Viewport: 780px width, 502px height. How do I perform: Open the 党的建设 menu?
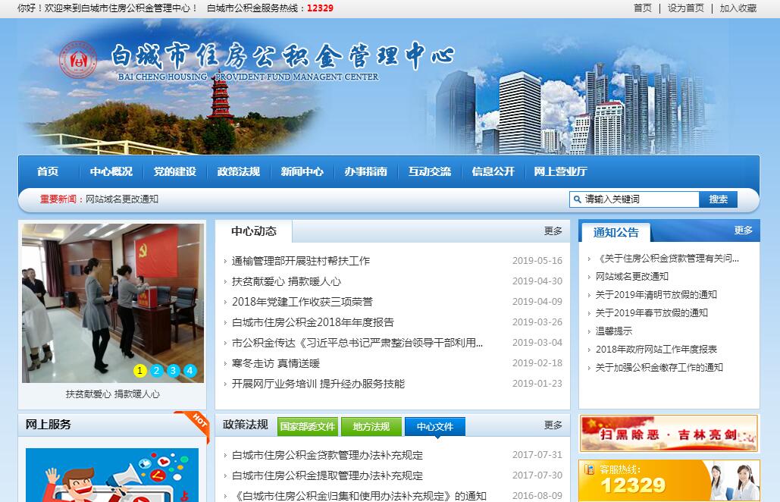pyautogui.click(x=174, y=171)
